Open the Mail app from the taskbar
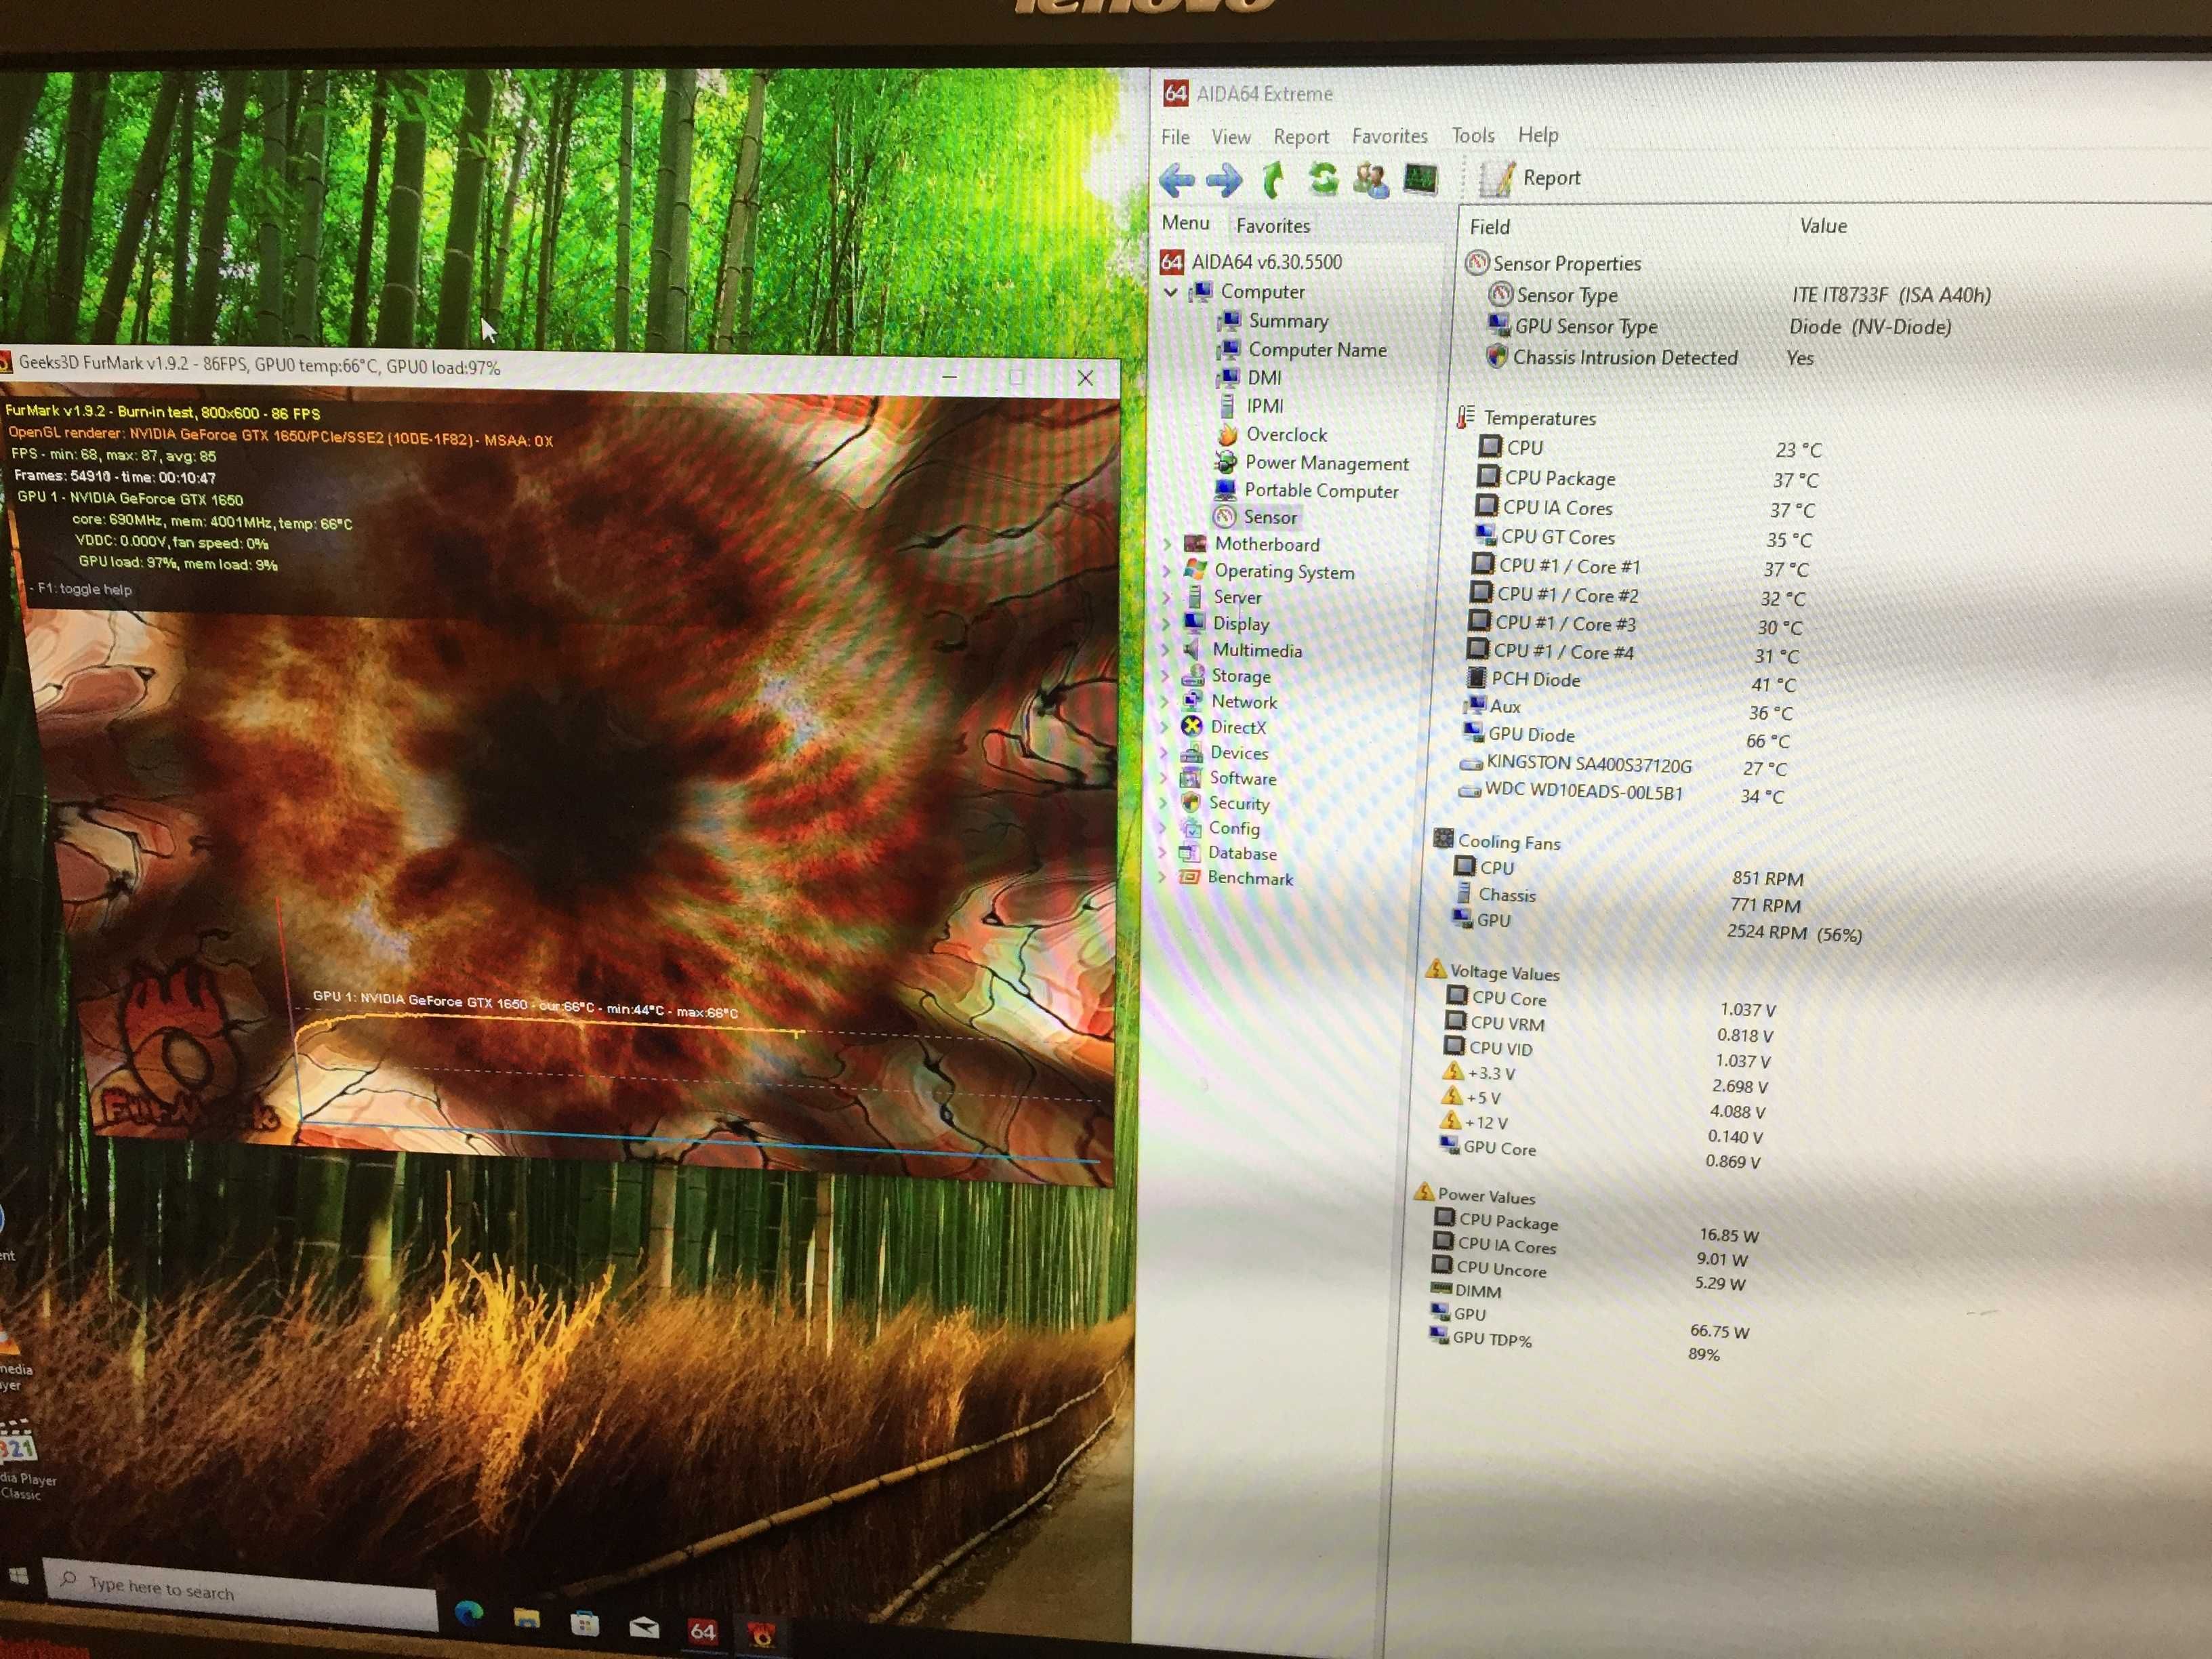The height and width of the screenshot is (1659, 2212). coord(644,1628)
